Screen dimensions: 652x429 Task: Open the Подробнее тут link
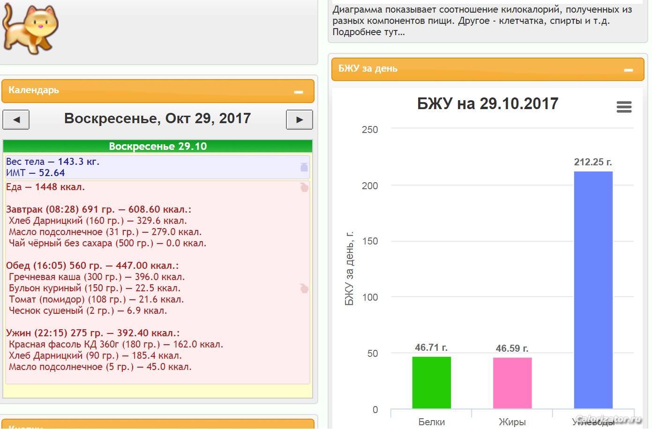pyautogui.click(x=368, y=32)
